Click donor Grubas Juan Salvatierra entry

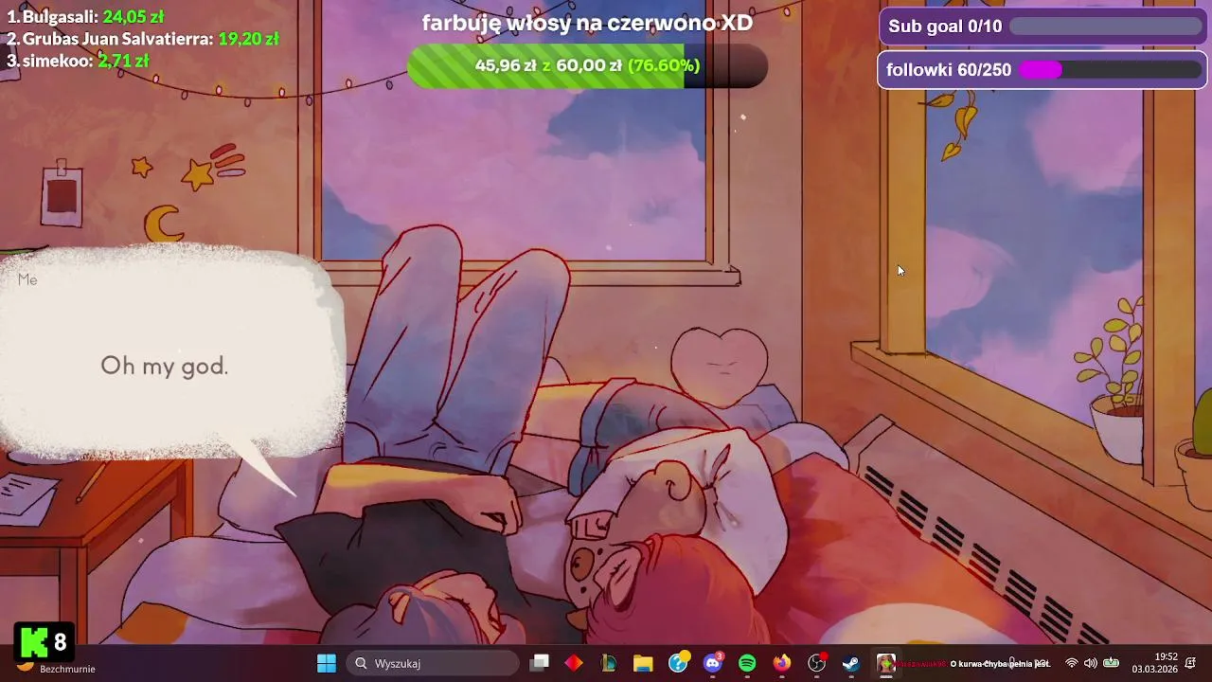coord(142,39)
